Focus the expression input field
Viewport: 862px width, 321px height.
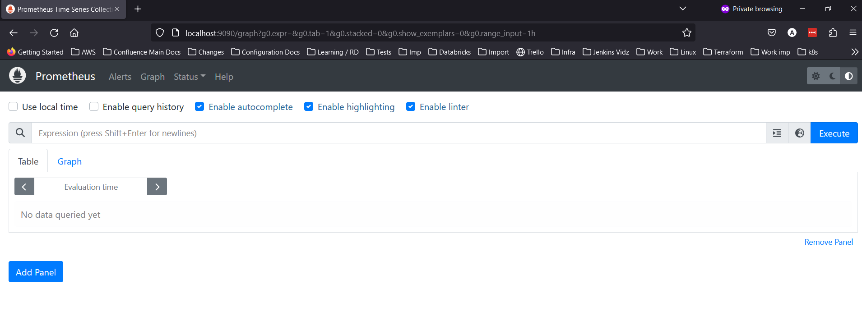399,133
